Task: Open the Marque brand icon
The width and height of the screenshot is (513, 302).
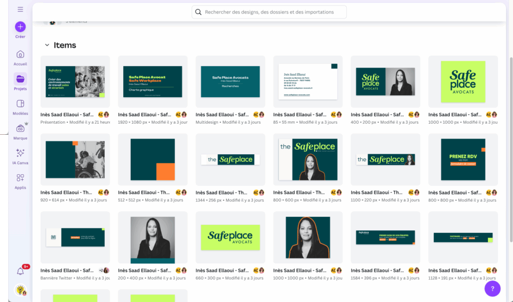Action: [x=20, y=129]
